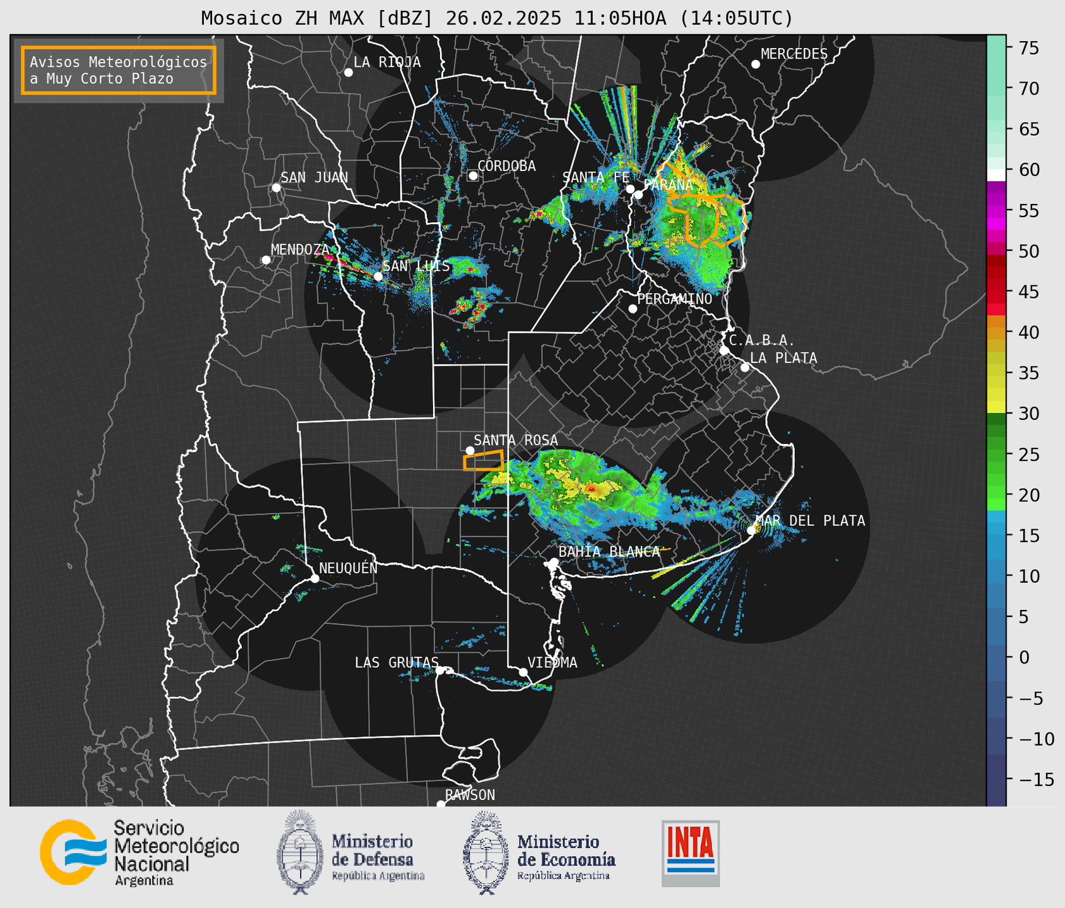Image resolution: width=1065 pixels, height=908 pixels.
Task: Click the PERGAMINO label text
Action: coord(675,299)
